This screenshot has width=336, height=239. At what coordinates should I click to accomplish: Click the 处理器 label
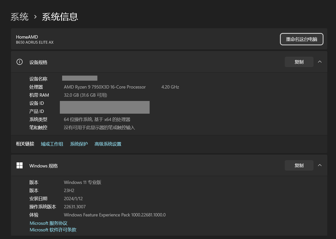[36, 87]
